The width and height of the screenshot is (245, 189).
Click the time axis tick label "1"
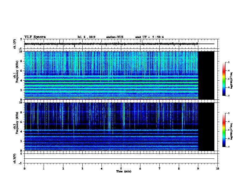click(x=44, y=168)
